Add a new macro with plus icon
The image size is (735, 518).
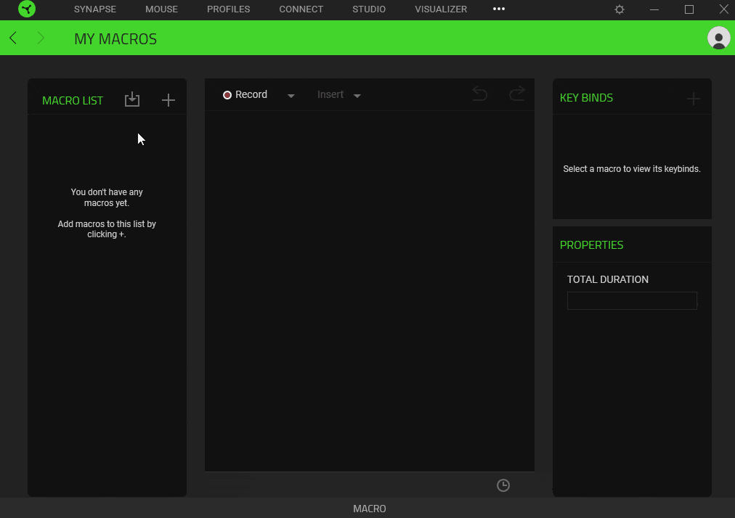coord(168,100)
